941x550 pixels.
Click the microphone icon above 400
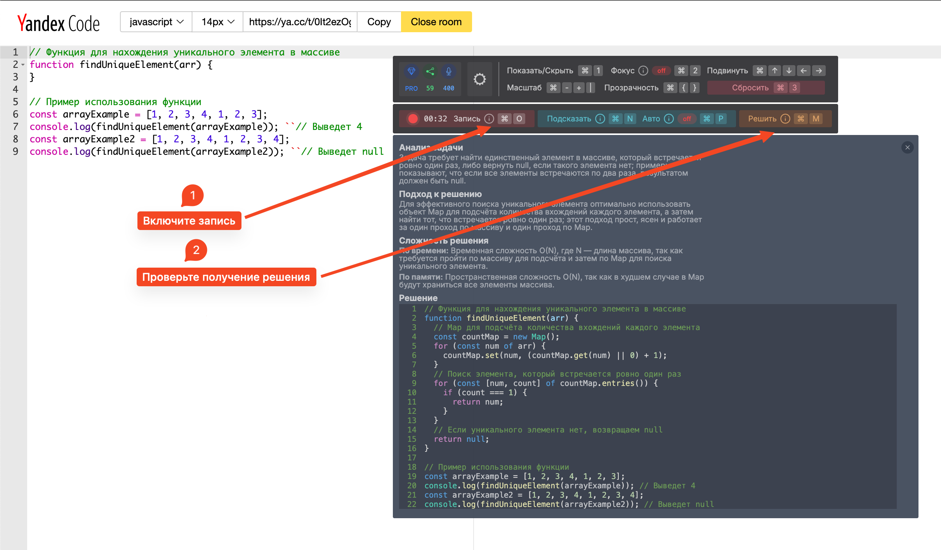[448, 71]
